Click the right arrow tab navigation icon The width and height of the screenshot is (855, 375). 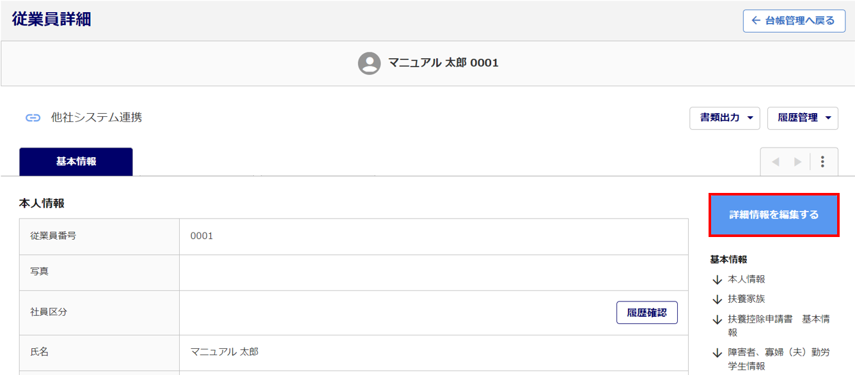(797, 162)
